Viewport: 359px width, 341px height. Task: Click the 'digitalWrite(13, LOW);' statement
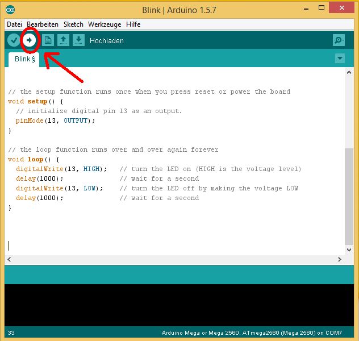tap(60, 188)
